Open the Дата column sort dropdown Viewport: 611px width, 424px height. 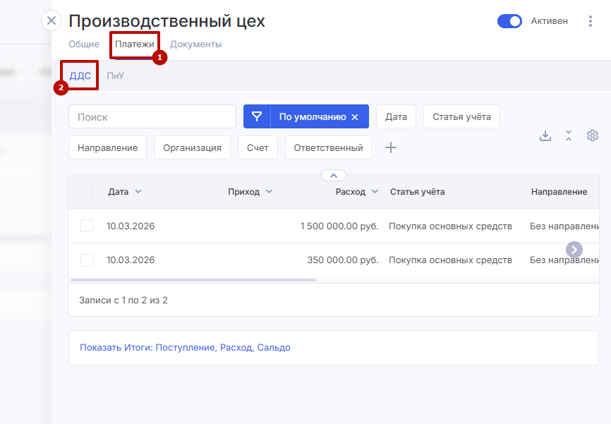(138, 192)
